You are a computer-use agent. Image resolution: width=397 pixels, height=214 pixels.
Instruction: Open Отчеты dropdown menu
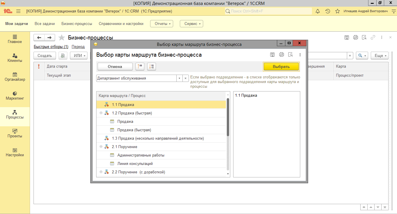161,24
